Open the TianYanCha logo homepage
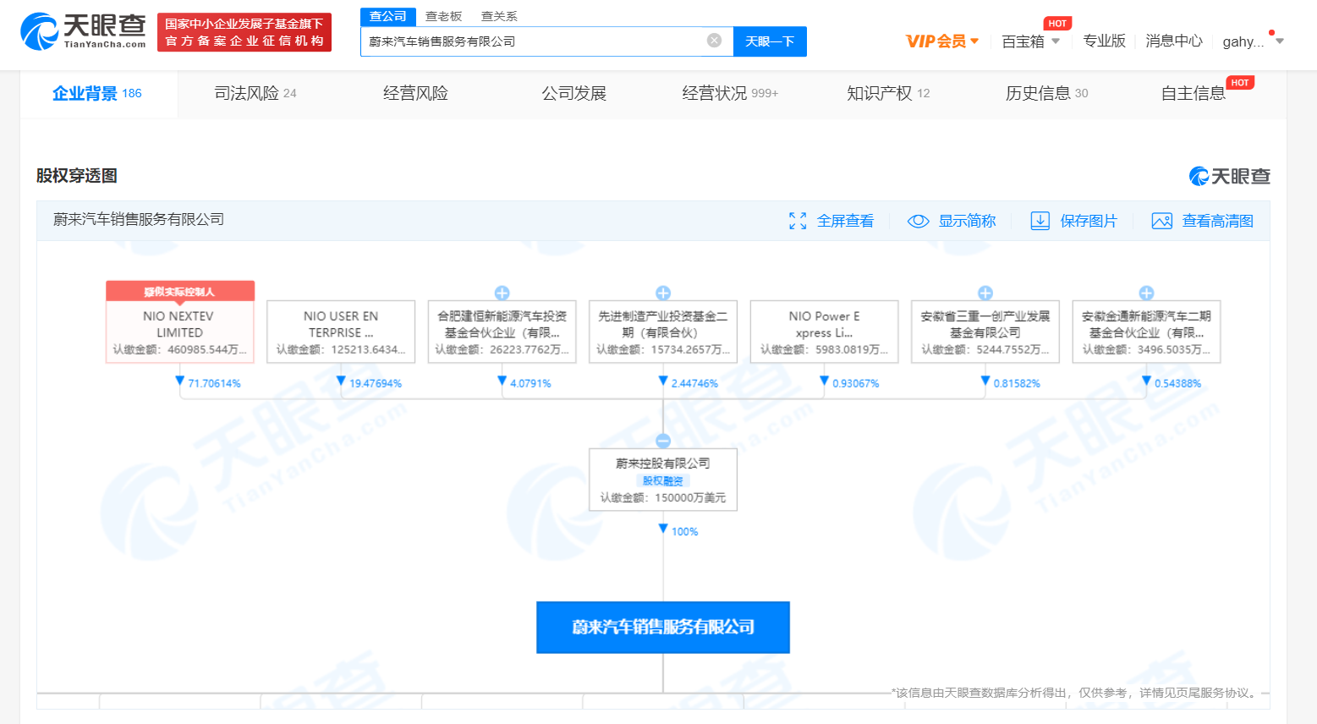 [83, 31]
